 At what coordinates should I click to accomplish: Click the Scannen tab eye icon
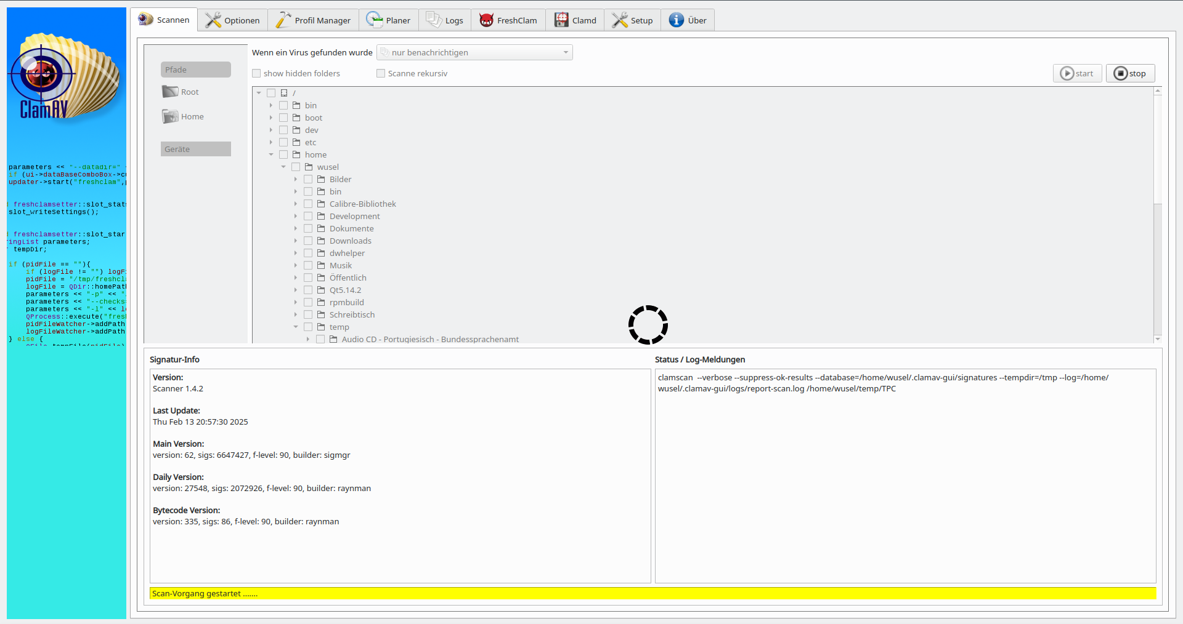[x=145, y=20]
